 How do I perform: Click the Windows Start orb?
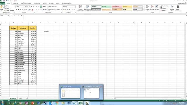pyautogui.click(x=2, y=103)
